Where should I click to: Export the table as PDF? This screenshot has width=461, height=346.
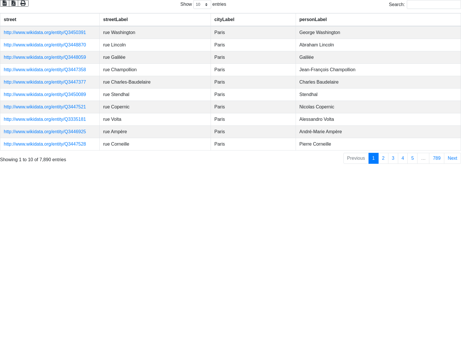(14, 3)
